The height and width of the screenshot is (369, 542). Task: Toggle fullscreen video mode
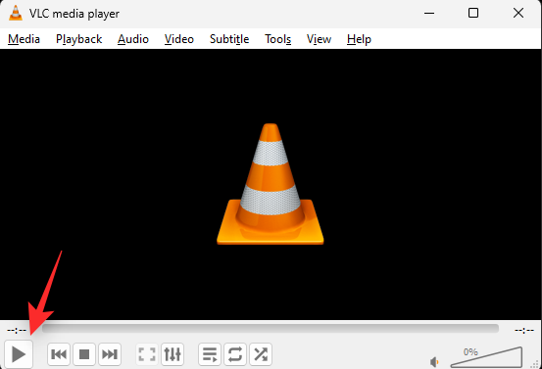tap(147, 354)
